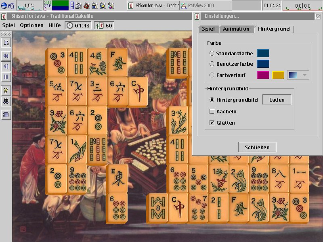This screenshot has height=242, width=323.
Task: Click the three-square drawer handle in the top bar
Action: [x=72, y=6]
